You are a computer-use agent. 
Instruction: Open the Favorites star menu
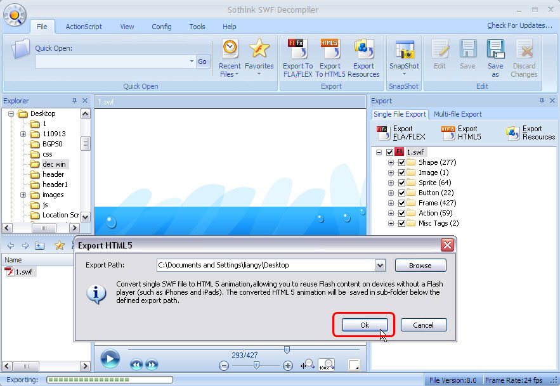(259, 57)
